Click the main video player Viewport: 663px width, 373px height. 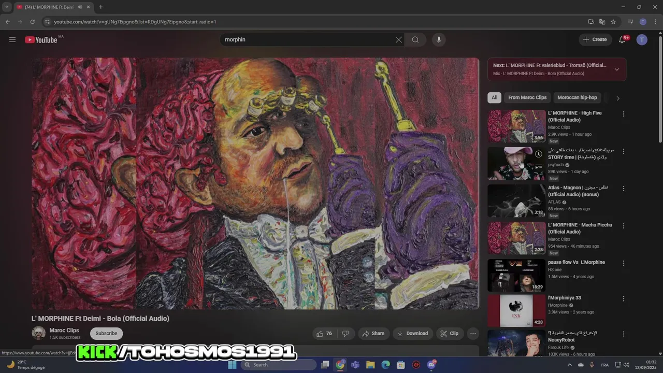[x=255, y=183]
